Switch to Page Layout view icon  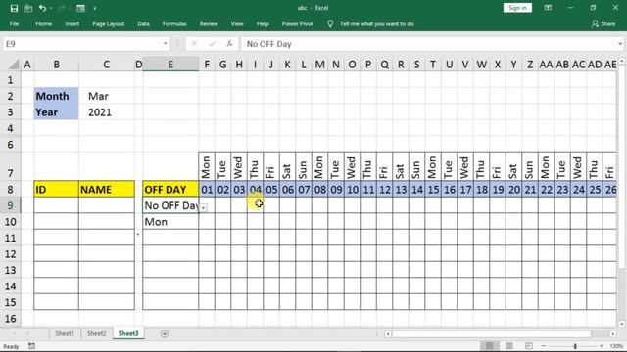[x=509, y=346]
